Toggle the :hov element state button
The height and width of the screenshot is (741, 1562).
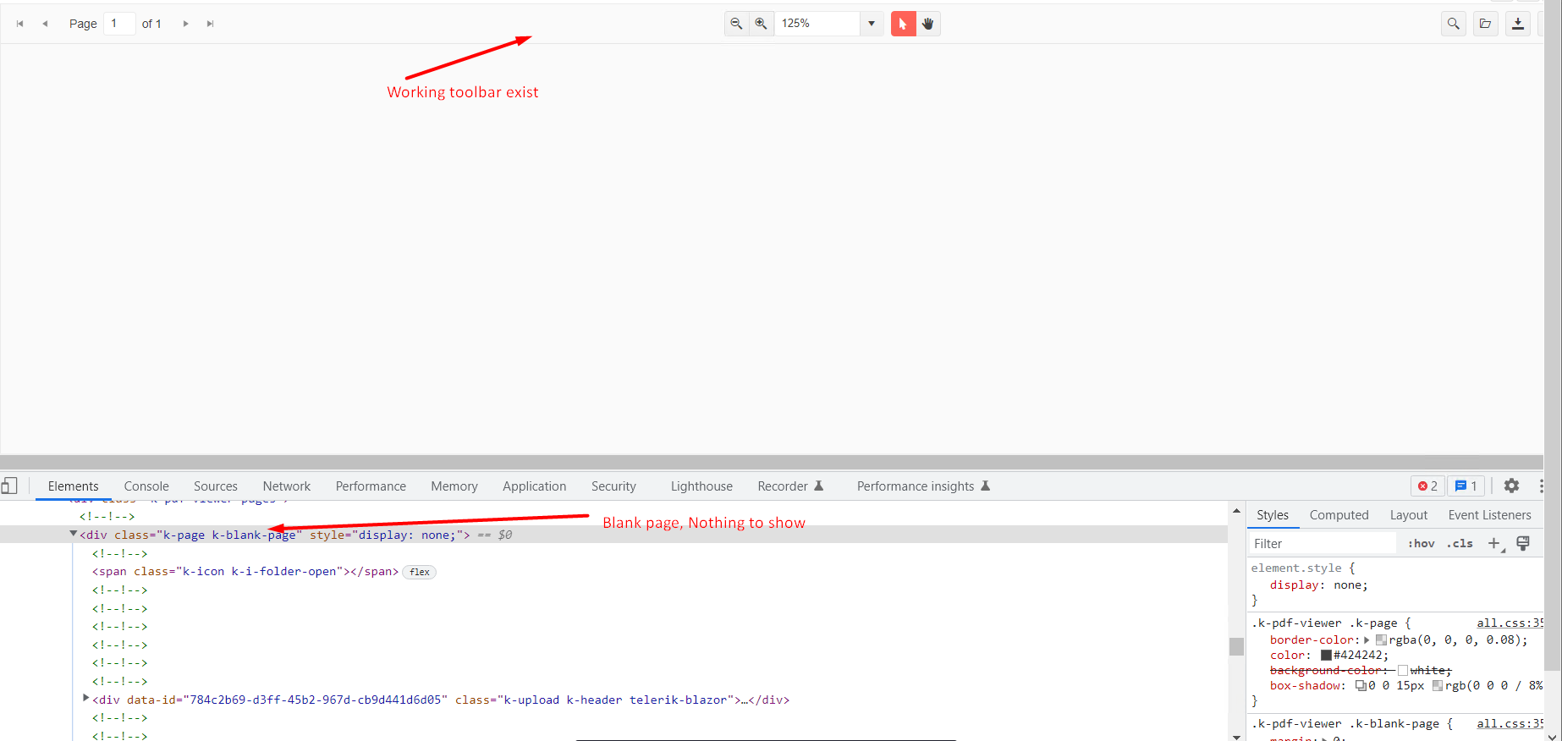tap(1422, 544)
